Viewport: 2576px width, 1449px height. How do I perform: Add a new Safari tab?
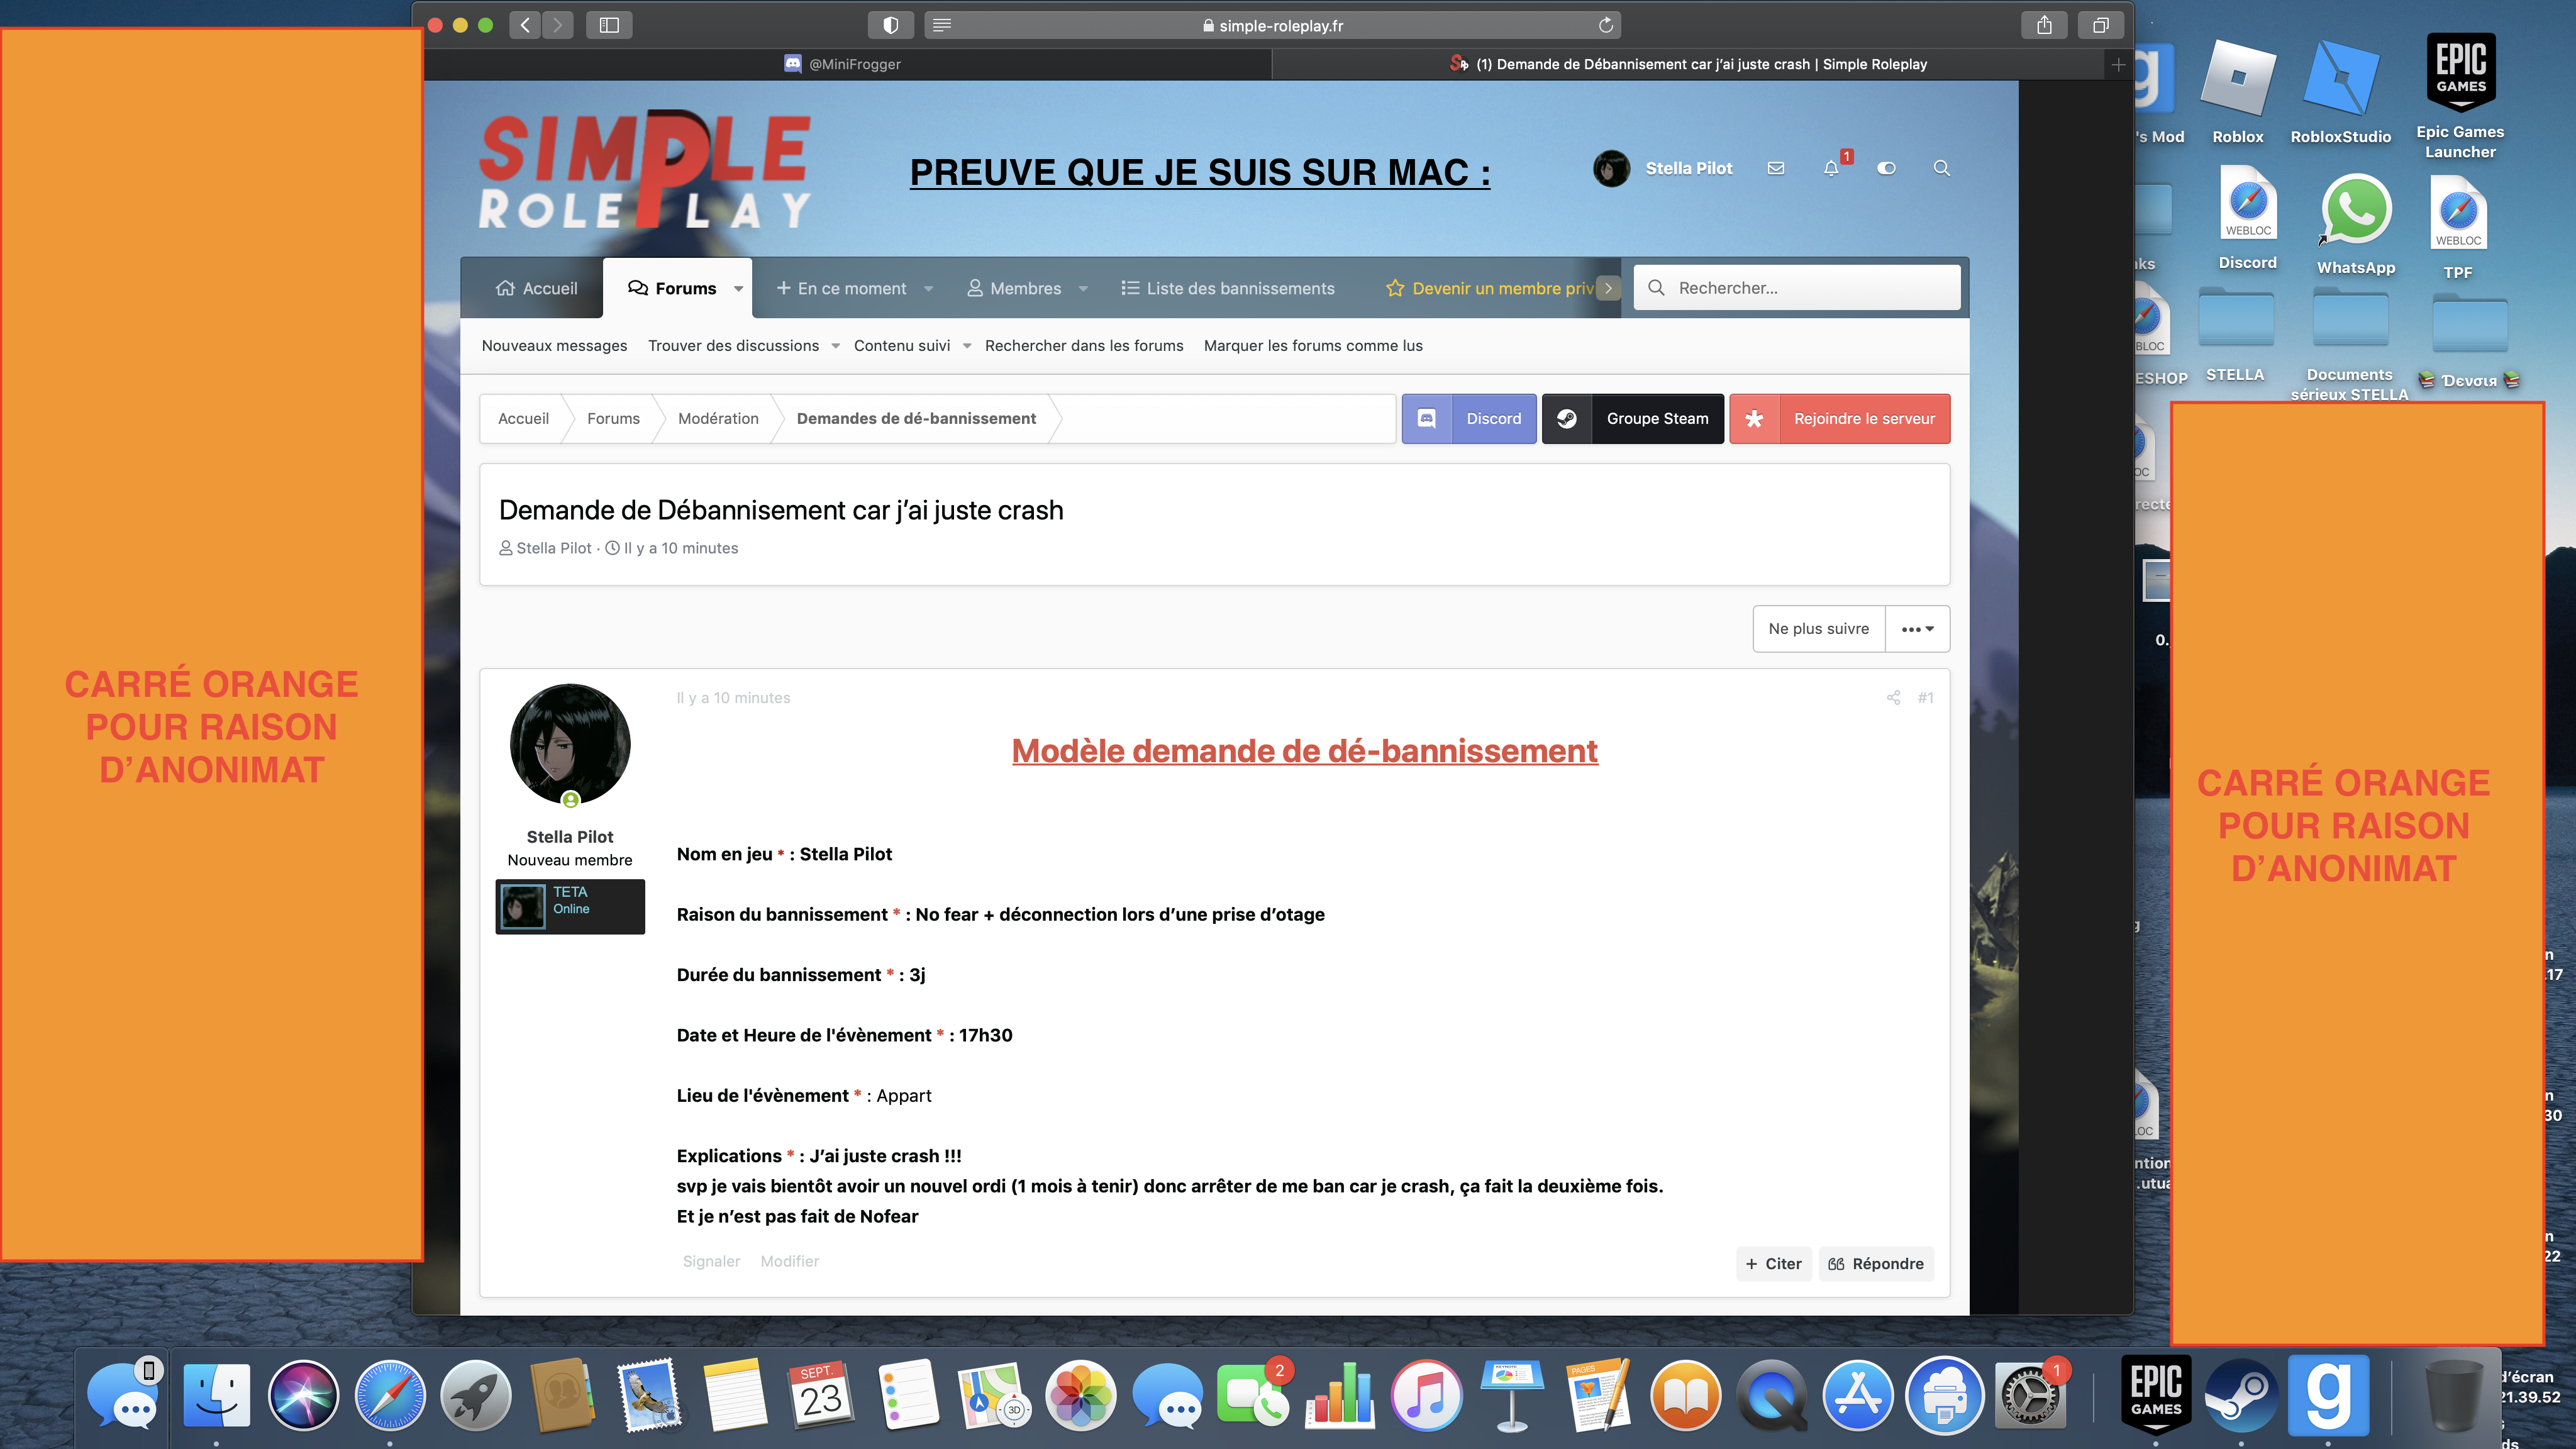tap(2118, 64)
